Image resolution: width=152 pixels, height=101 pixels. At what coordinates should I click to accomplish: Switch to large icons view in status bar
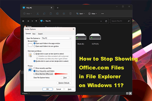[x=130, y=93]
